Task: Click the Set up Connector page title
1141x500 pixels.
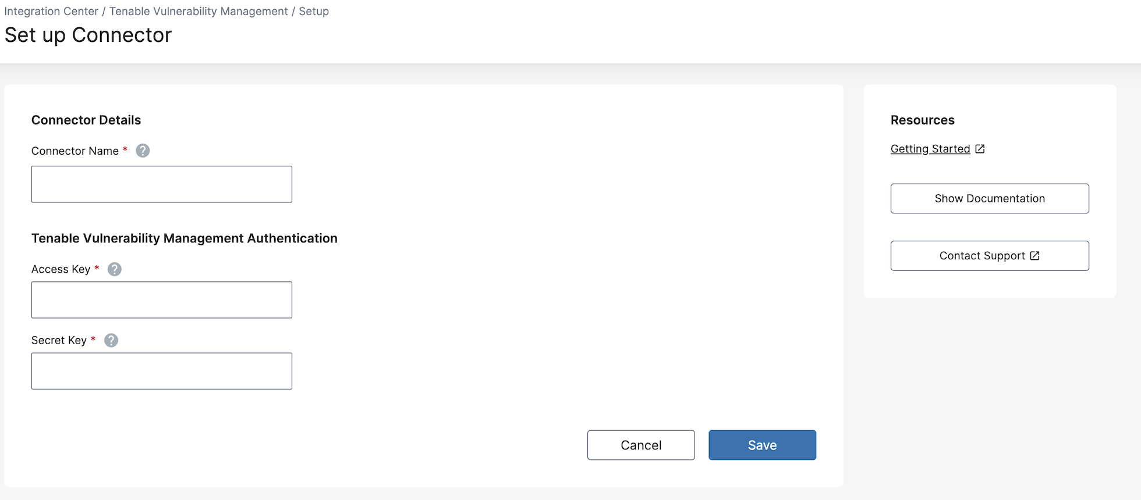Action: (x=88, y=35)
